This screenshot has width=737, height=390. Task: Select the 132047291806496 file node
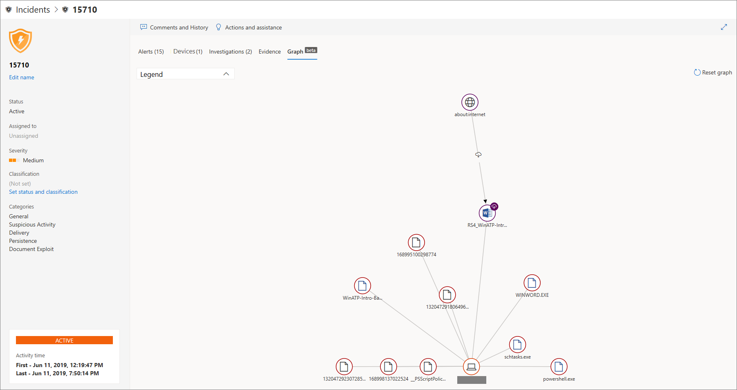[447, 295]
